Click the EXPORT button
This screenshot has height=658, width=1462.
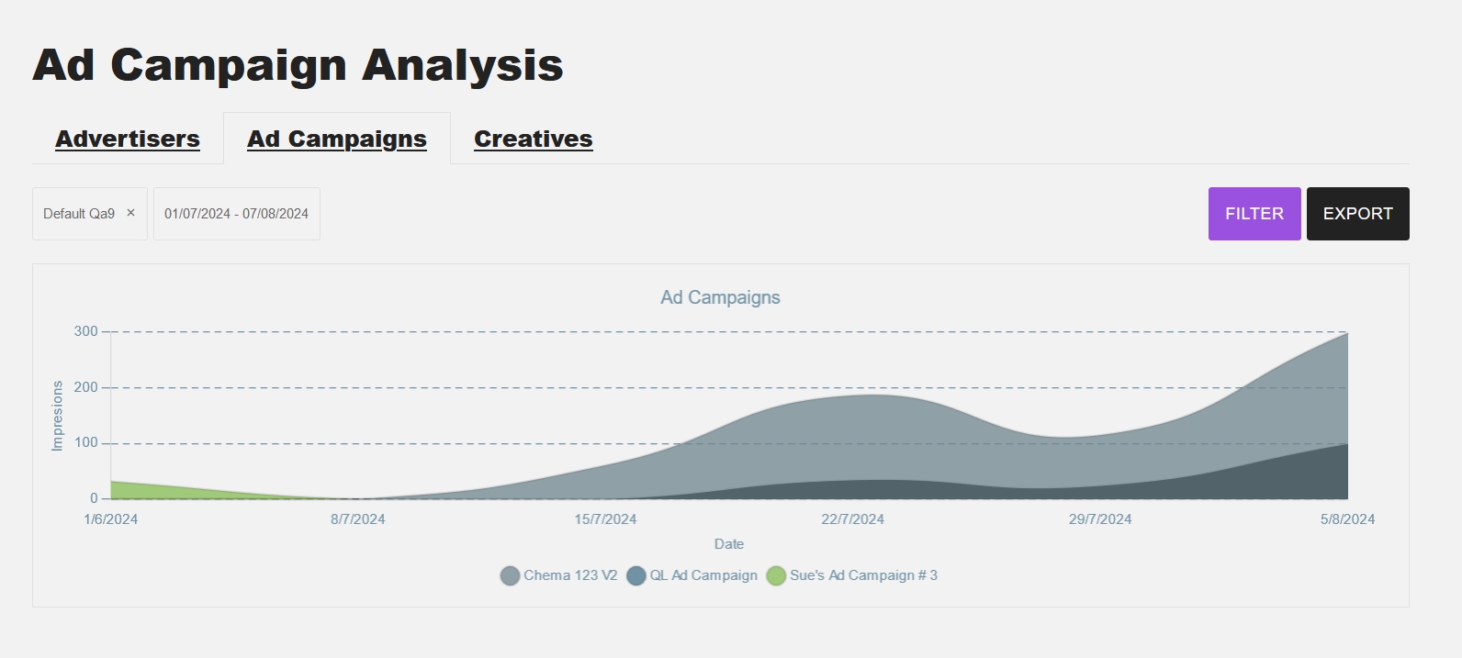coord(1357,214)
